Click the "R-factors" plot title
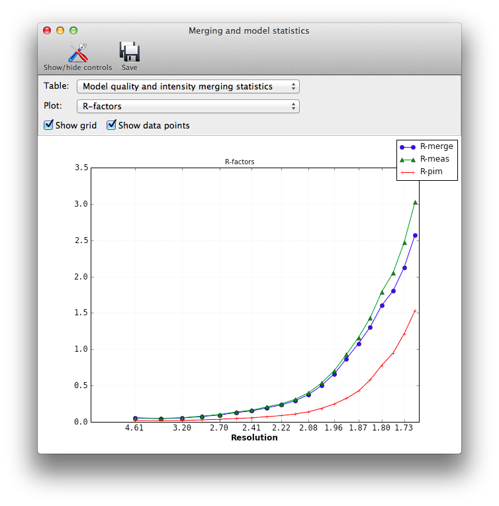 240,162
